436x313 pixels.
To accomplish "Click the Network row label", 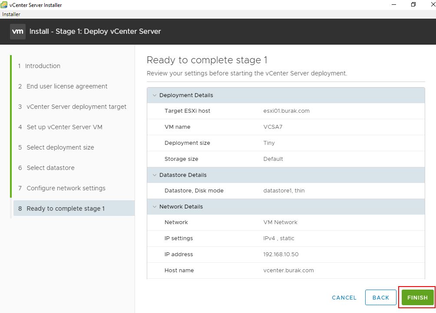I will click(x=176, y=222).
